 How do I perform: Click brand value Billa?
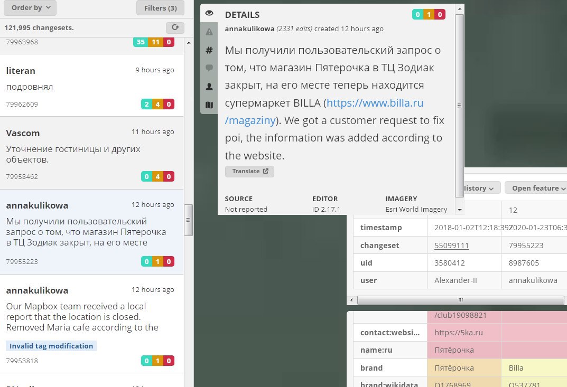coord(516,368)
